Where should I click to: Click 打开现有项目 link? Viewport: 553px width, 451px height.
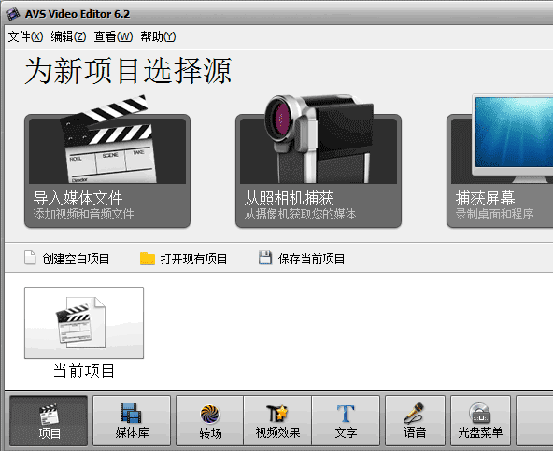point(193,259)
